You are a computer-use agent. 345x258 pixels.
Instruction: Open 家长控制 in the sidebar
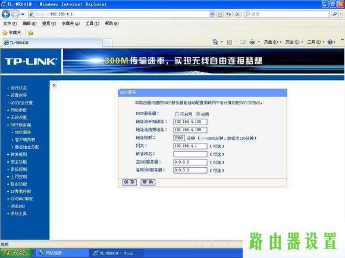18,170
